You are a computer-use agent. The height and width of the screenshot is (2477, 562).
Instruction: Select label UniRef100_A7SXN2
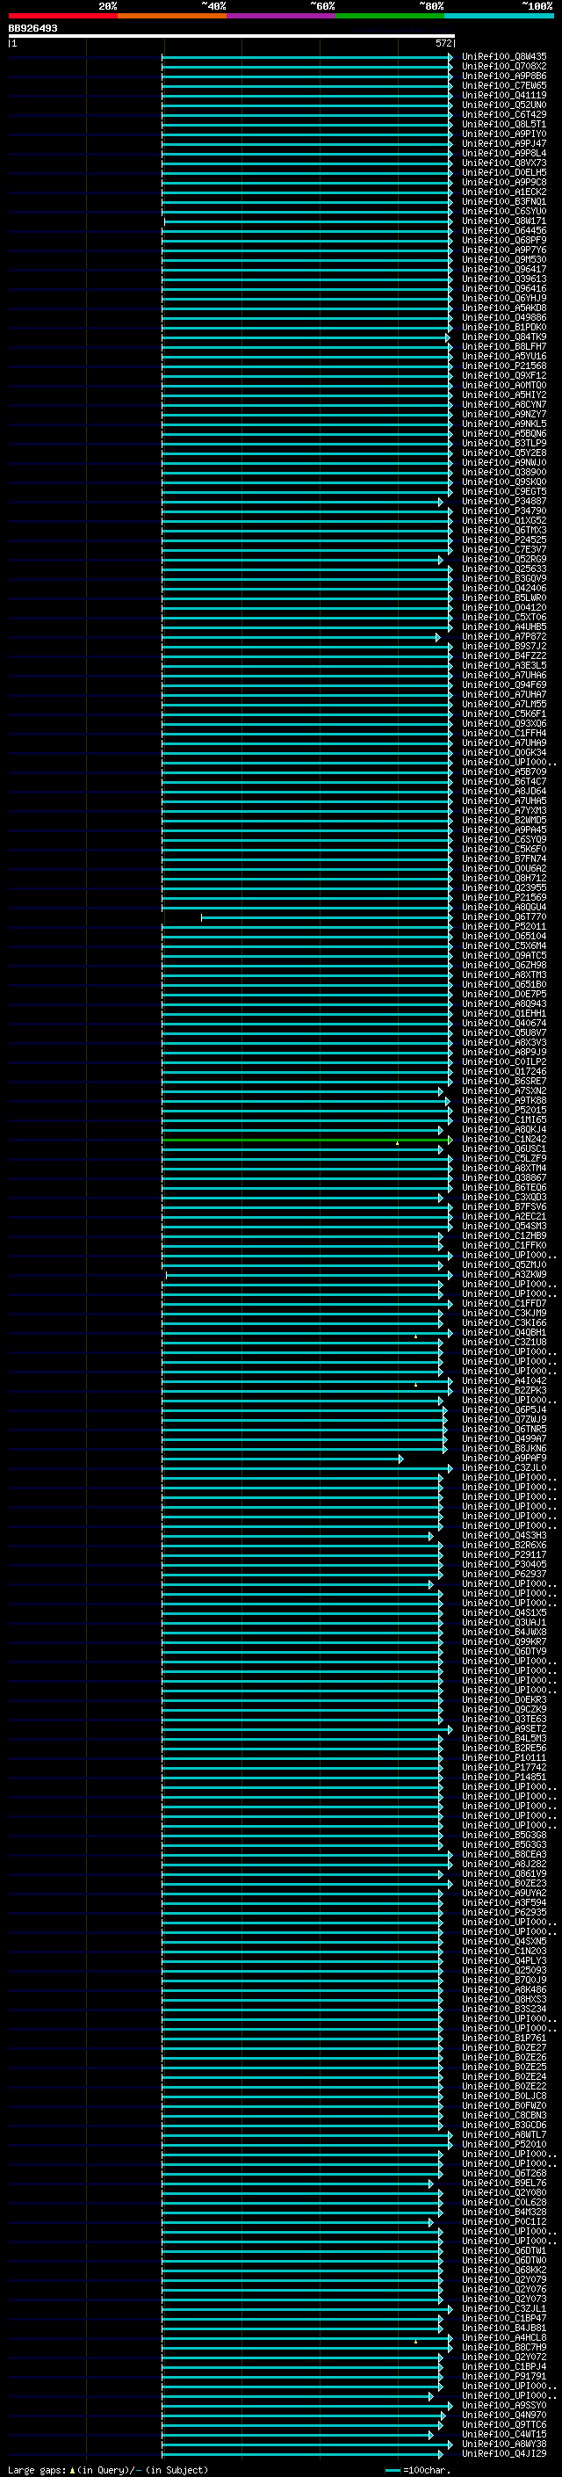(x=504, y=1090)
